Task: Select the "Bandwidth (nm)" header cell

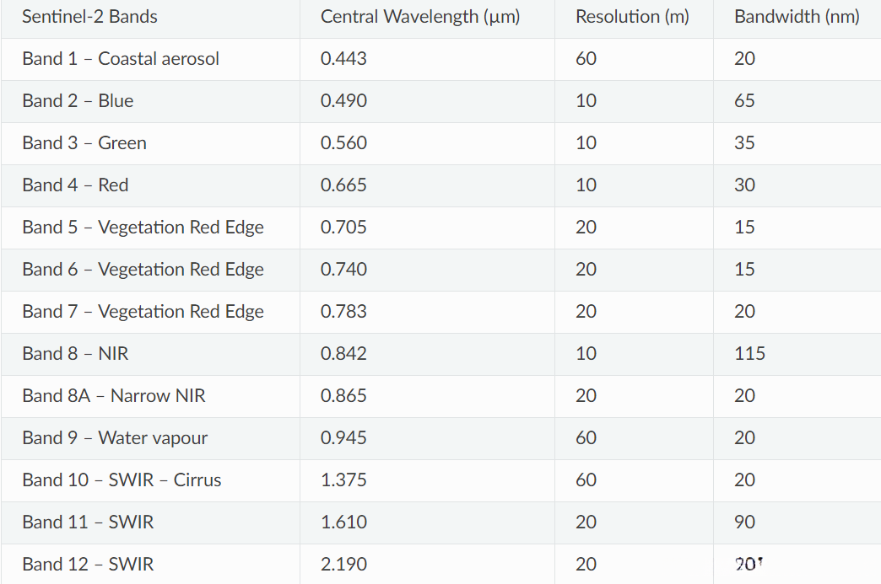Action: click(797, 17)
